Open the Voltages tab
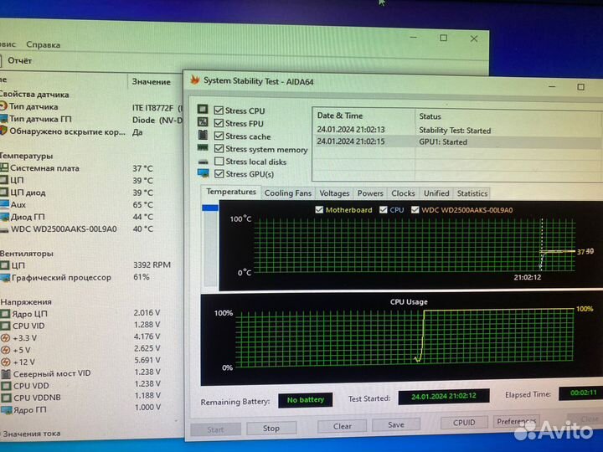The width and height of the screenshot is (603, 452). click(334, 193)
